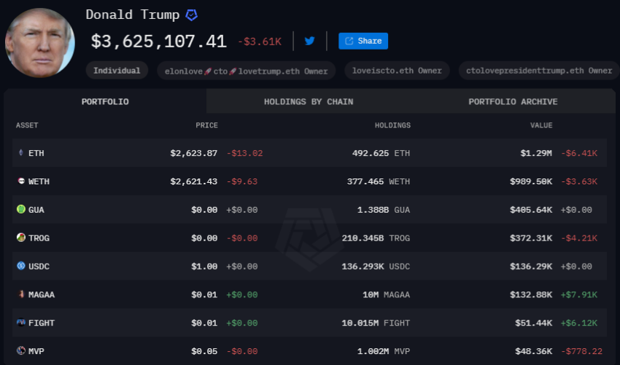Switch to the Portfolio tab
Screen dimensions: 620x365
click(105, 101)
